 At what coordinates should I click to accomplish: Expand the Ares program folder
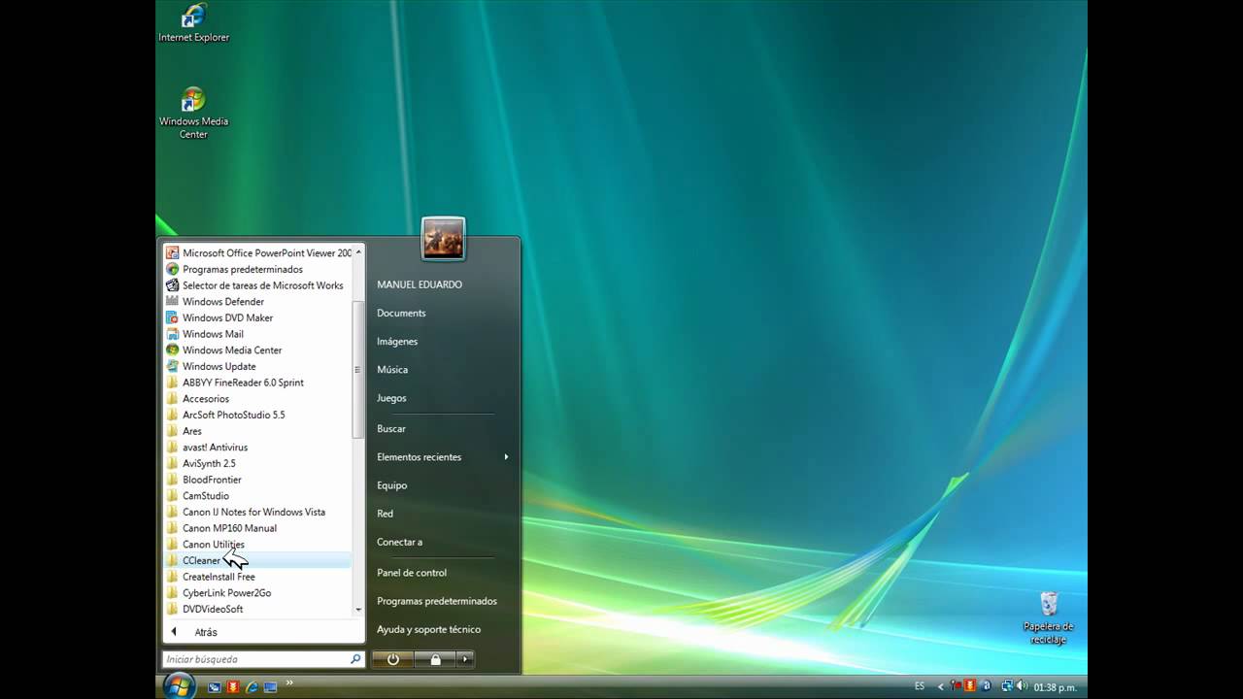257,431
